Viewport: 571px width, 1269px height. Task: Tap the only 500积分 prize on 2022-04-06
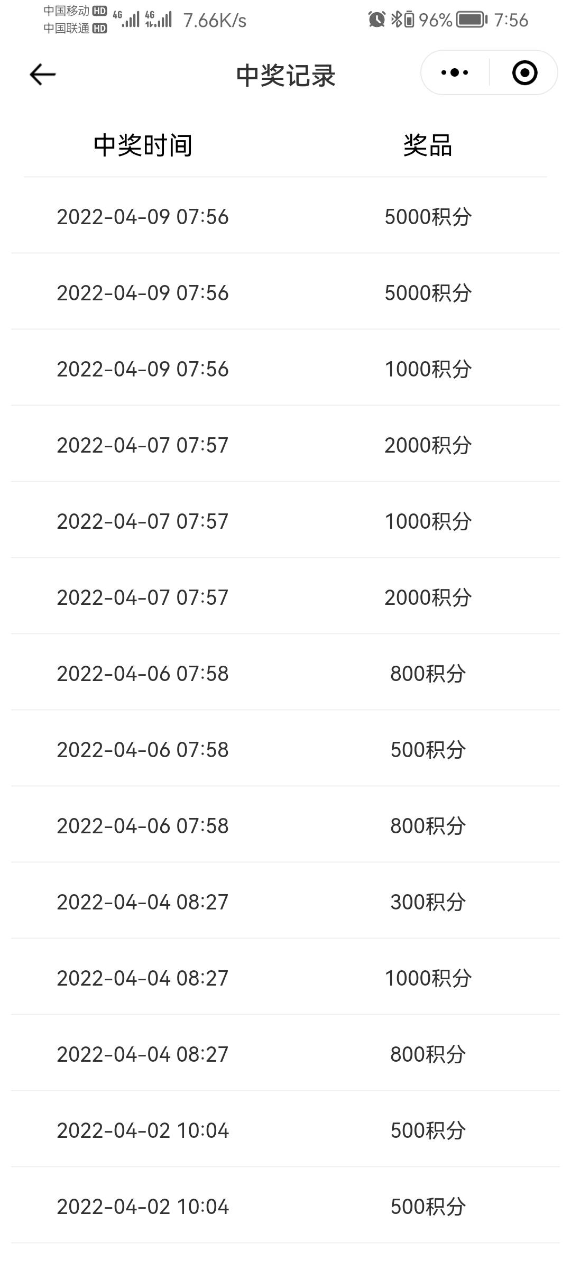click(x=428, y=750)
